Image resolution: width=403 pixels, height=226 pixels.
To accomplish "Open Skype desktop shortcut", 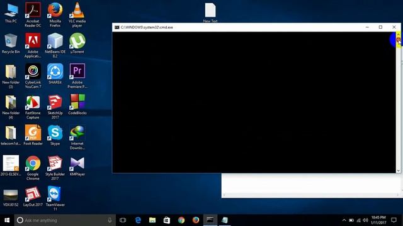I will [x=55, y=136].
